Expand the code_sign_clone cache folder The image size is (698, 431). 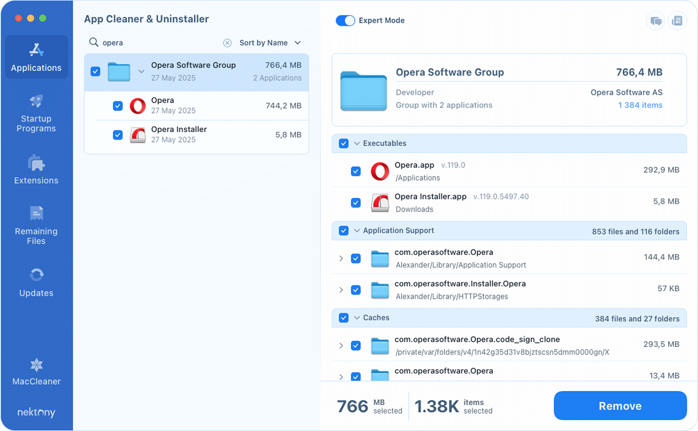click(x=341, y=346)
